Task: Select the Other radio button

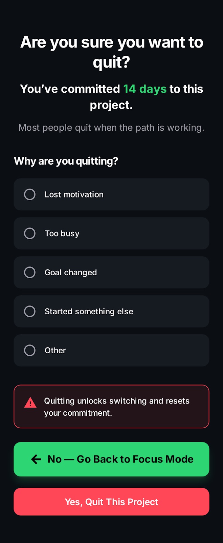Action: click(30, 350)
